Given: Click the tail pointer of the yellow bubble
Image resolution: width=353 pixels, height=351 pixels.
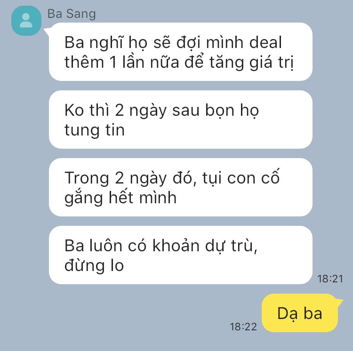Looking at the screenshot, I should point(339,302).
